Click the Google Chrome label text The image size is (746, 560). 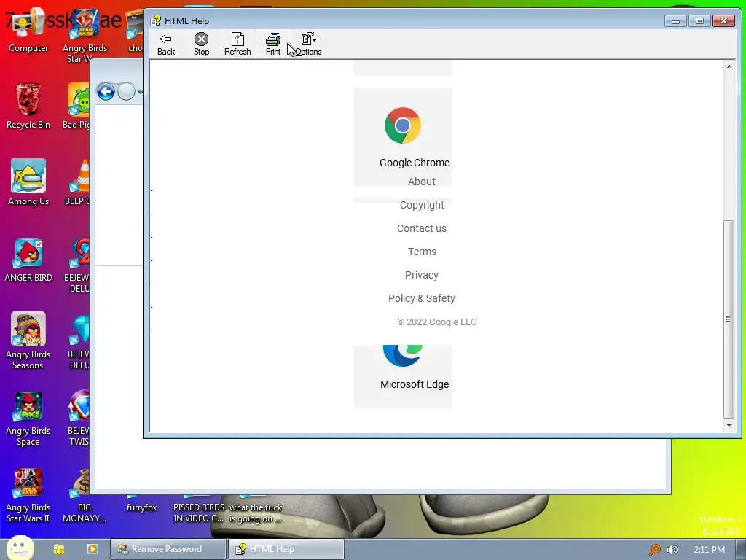pos(415,163)
